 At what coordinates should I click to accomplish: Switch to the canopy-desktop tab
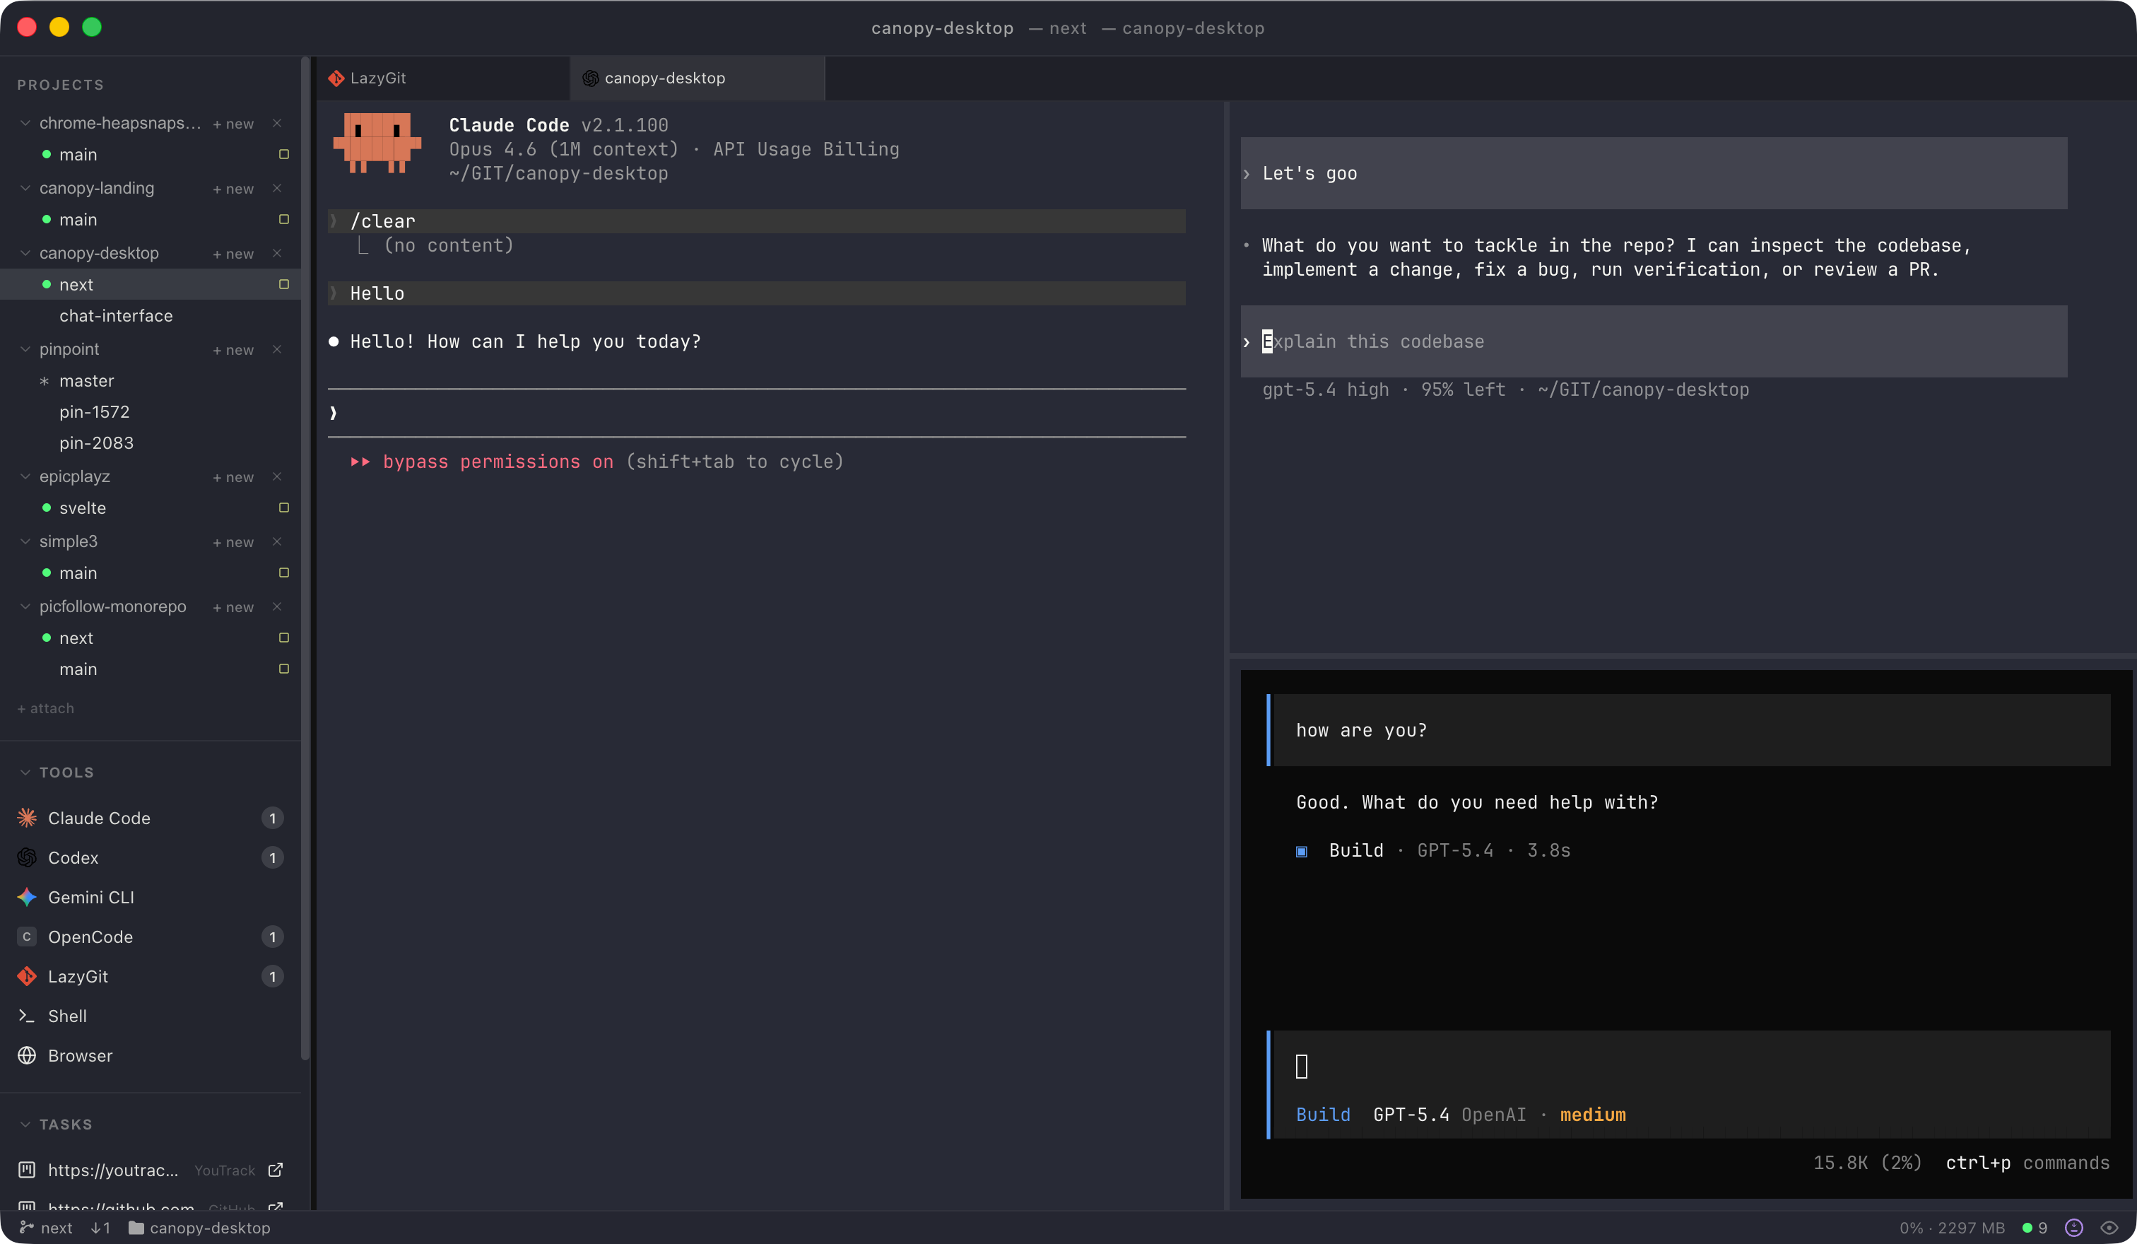tap(665, 77)
